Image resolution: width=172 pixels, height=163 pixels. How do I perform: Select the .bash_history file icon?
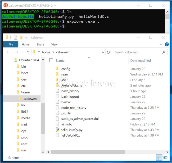(x=57, y=91)
